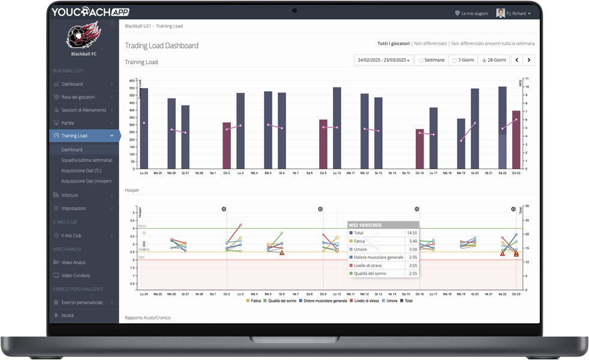Go to the next period with right arrow

pyautogui.click(x=529, y=60)
